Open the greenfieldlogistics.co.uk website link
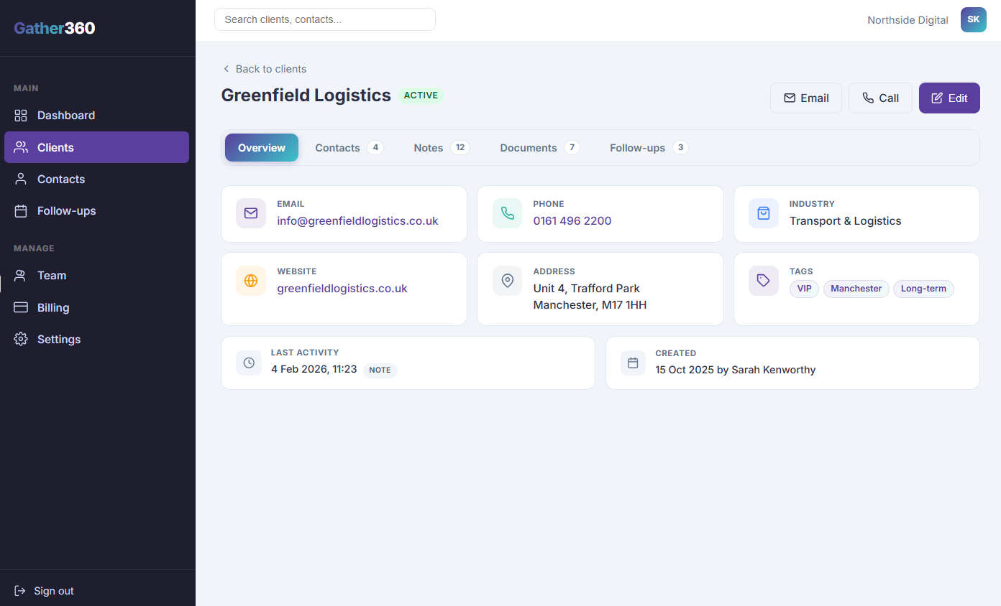Image resolution: width=1001 pixels, height=606 pixels. pos(342,288)
